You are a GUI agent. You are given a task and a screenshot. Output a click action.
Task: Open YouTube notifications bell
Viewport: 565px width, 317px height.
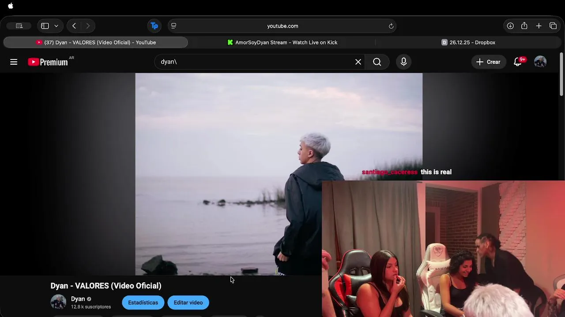518,62
